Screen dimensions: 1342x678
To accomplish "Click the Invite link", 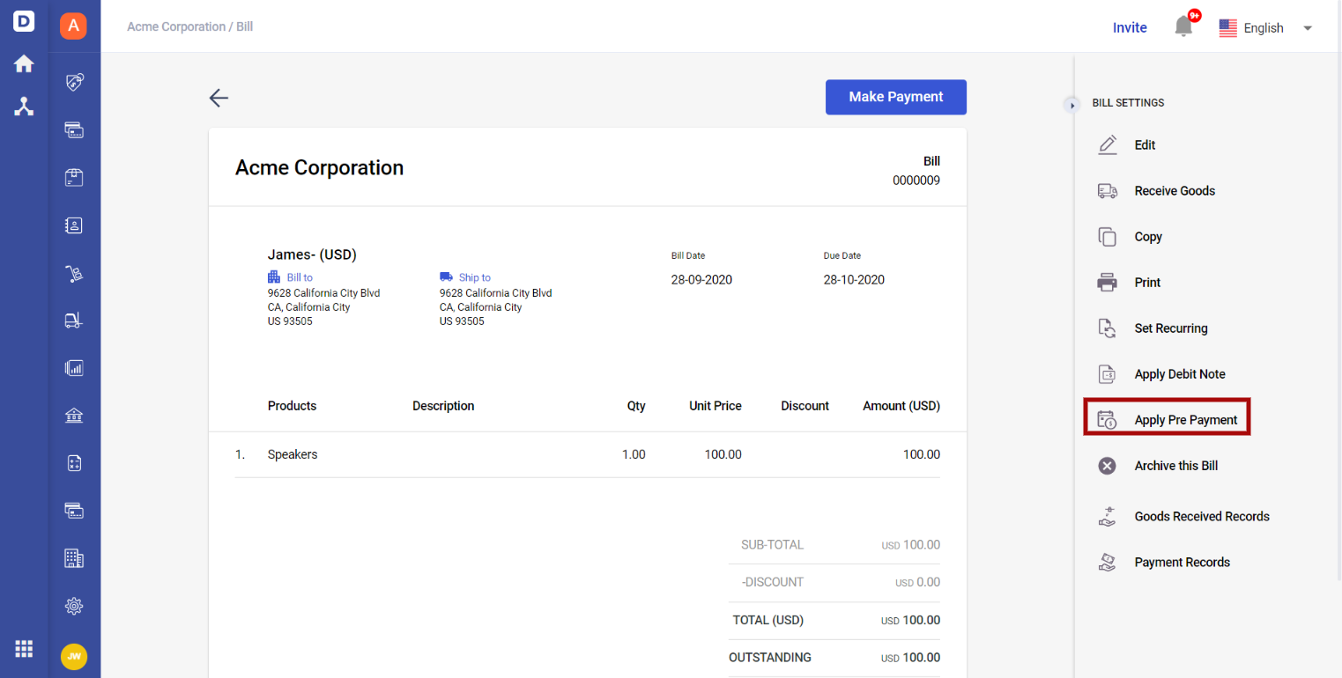I will click(1130, 27).
